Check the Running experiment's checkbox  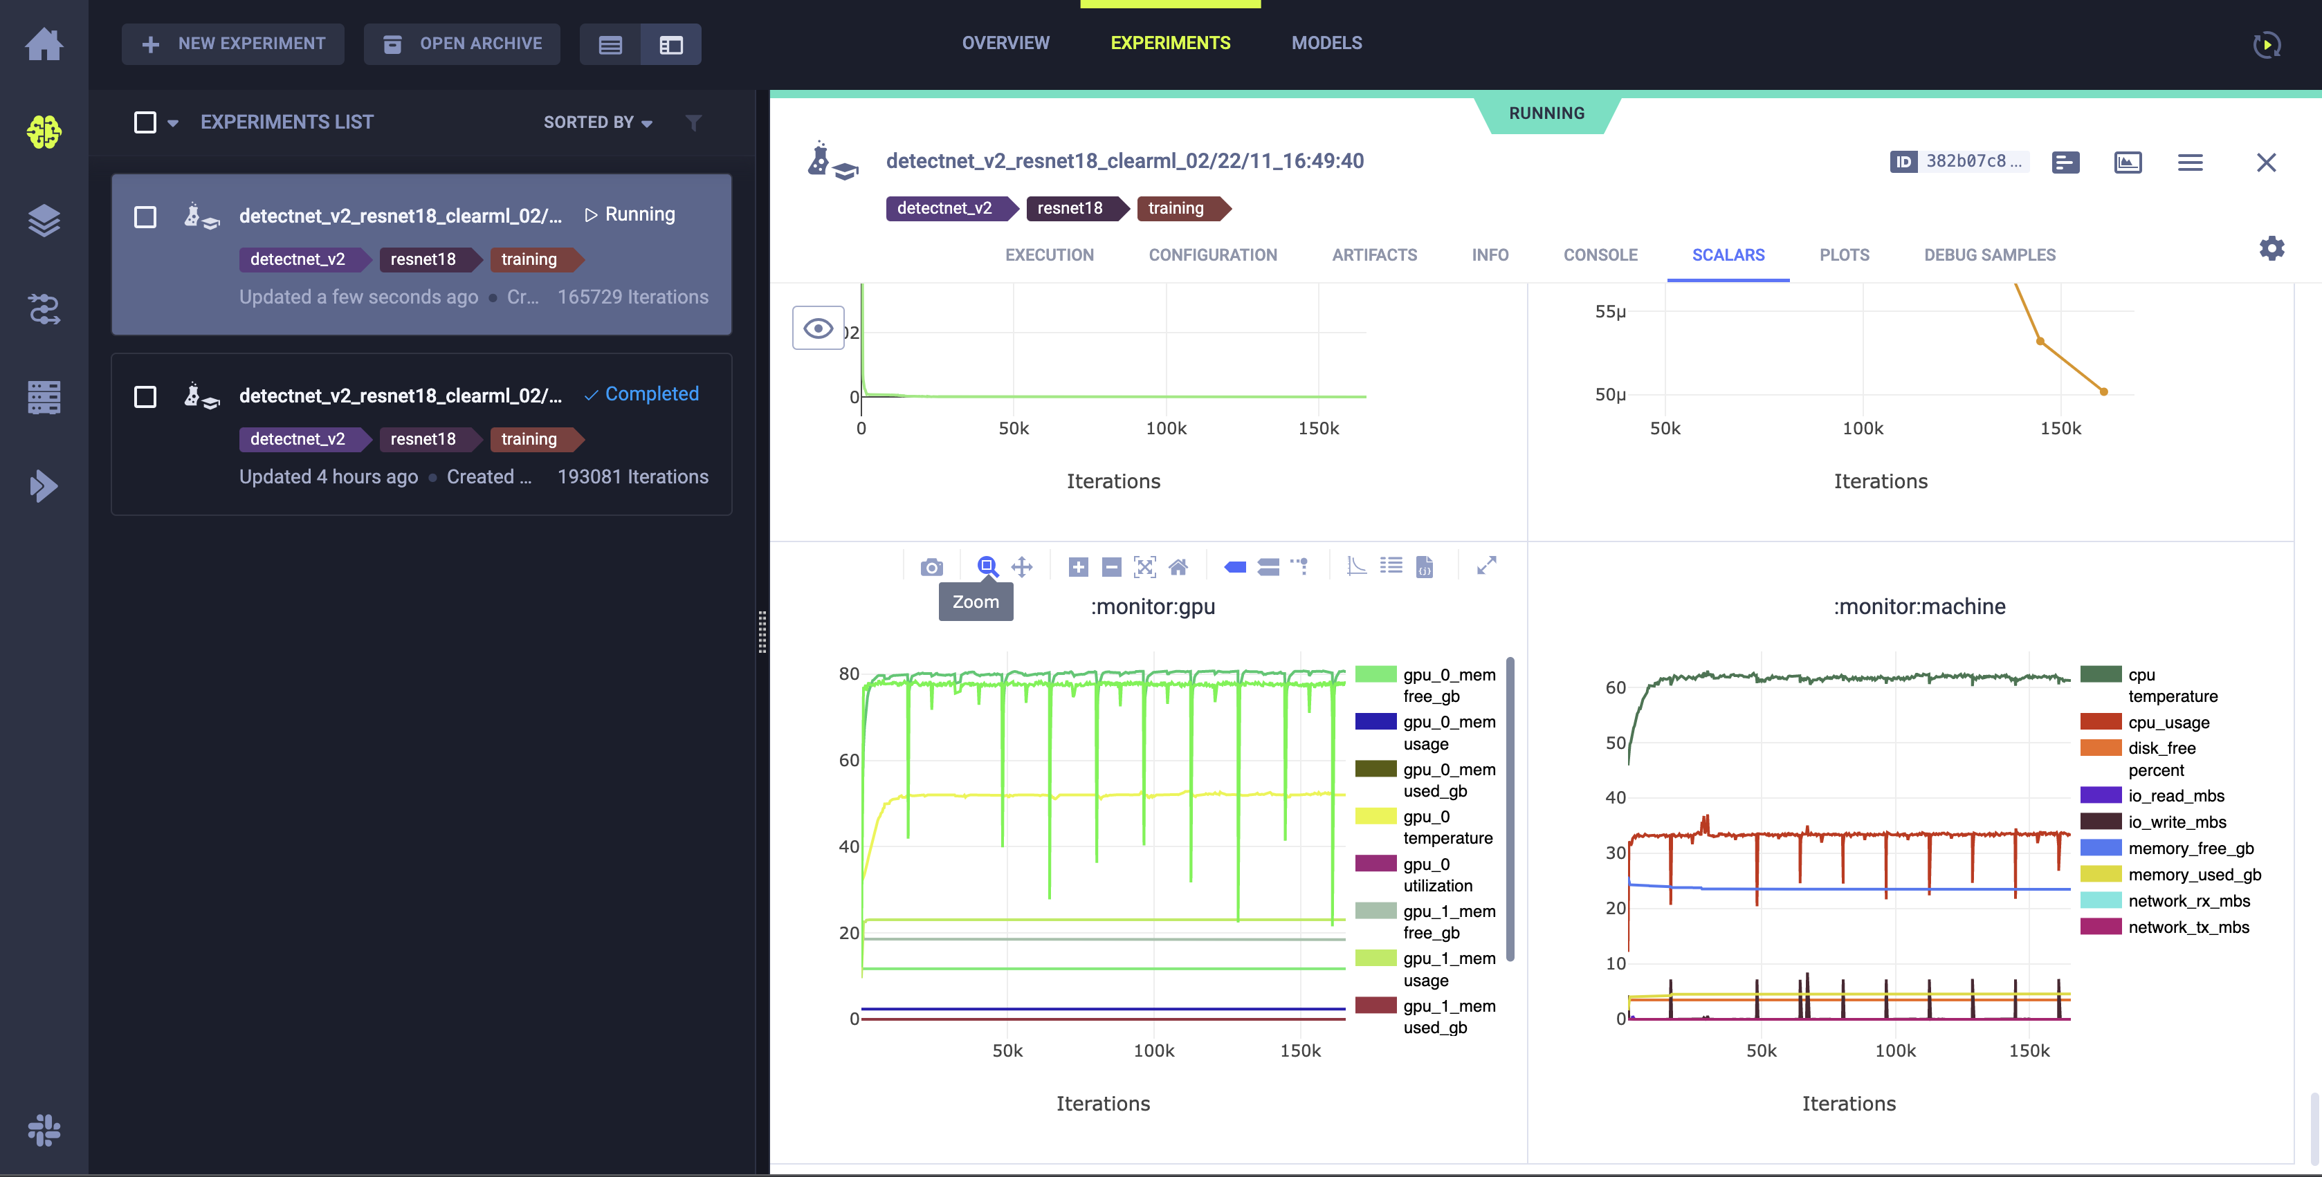coord(145,217)
